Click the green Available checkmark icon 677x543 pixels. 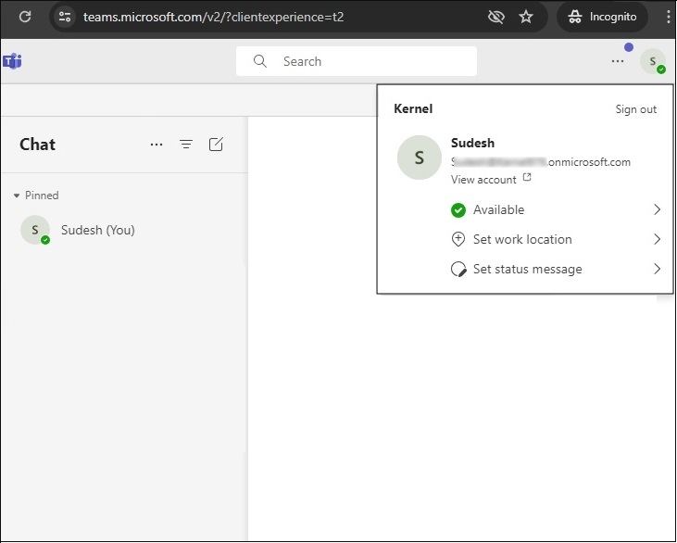coord(458,210)
